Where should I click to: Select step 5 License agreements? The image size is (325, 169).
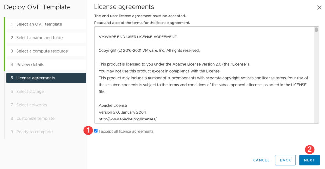(46, 78)
